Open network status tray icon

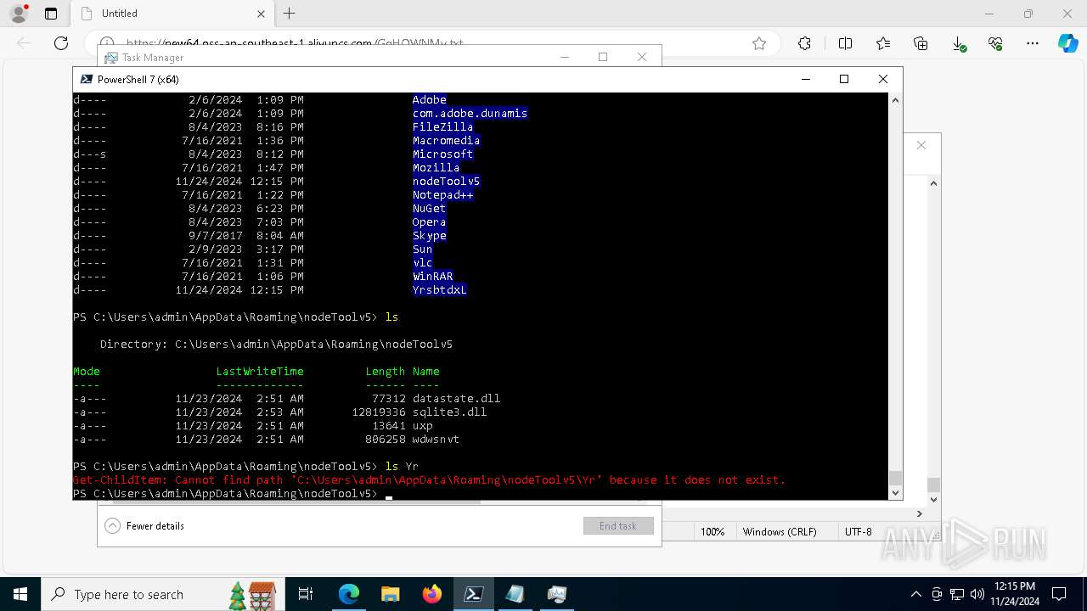tap(957, 594)
